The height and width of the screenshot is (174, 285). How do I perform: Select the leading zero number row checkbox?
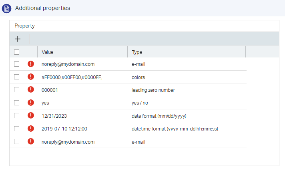point(16,90)
